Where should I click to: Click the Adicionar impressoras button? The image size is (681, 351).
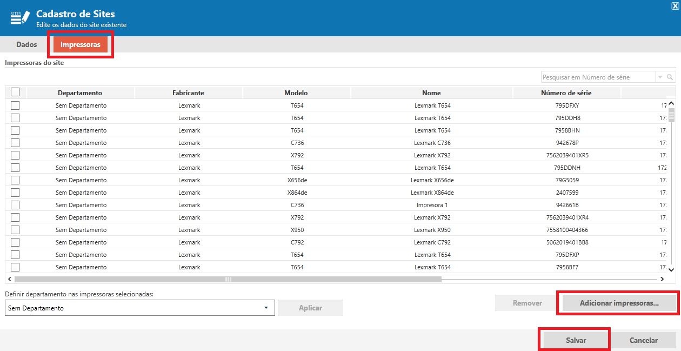pyautogui.click(x=619, y=303)
